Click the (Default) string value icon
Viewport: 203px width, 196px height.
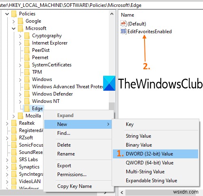tap(123, 23)
